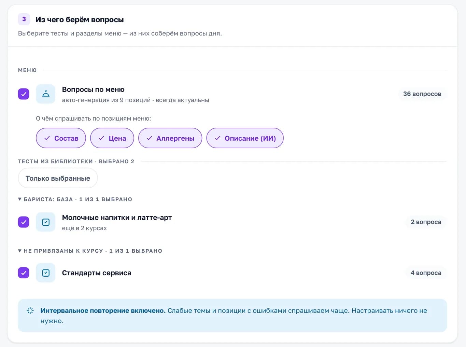Toggle the Цена question chip

[112, 138]
